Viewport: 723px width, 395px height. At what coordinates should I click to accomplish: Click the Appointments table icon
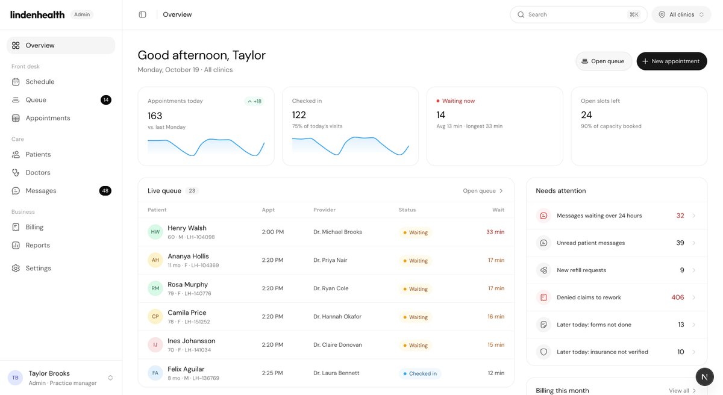coord(16,118)
